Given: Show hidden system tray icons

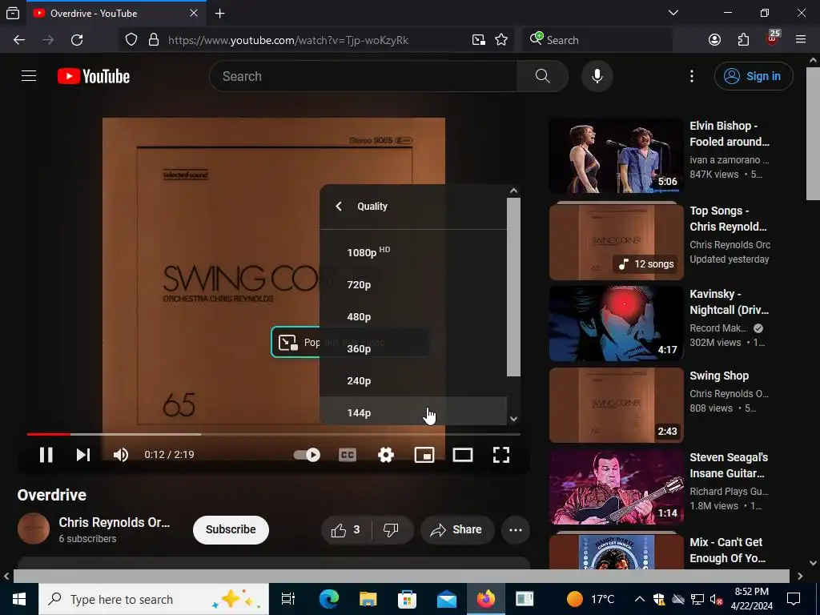Looking at the screenshot, I should [x=639, y=599].
